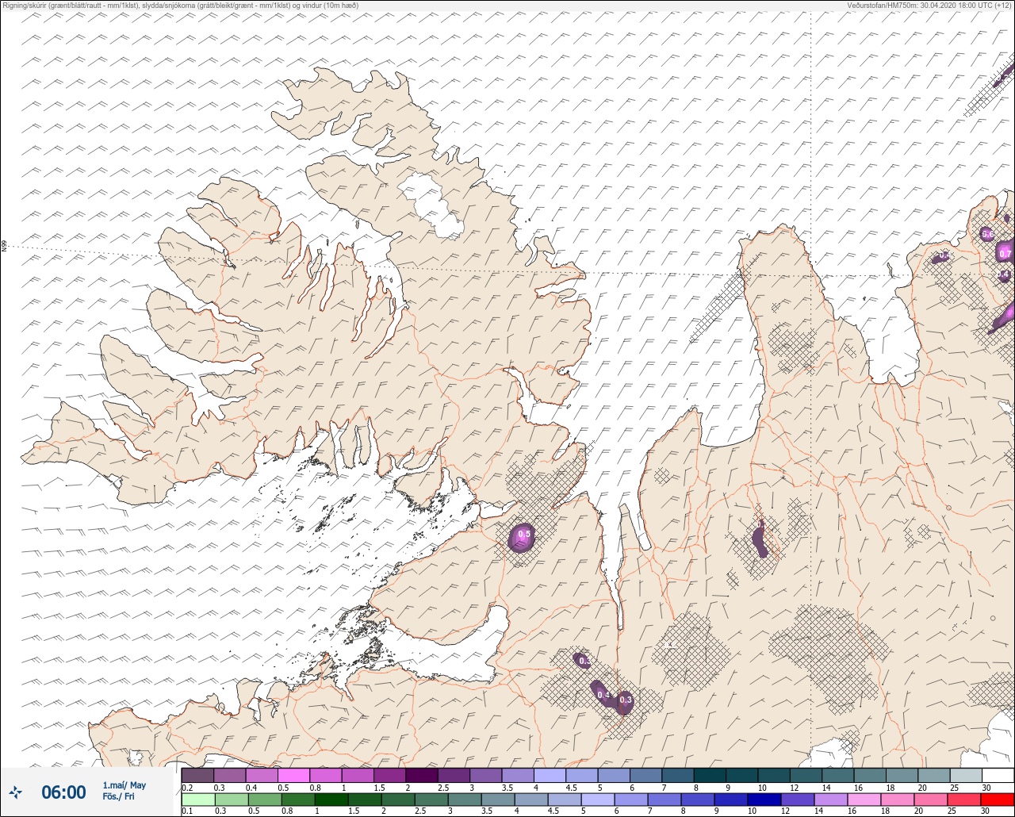Select the white snow legend swatch labeled 30
The width and height of the screenshot is (1015, 817).
[x=998, y=775]
